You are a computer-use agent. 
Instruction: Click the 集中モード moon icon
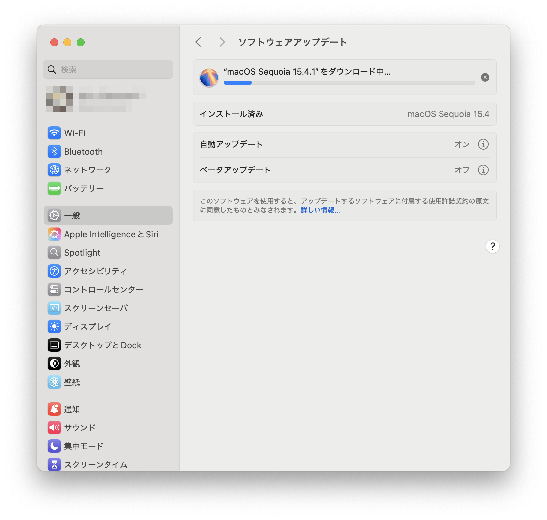click(54, 446)
